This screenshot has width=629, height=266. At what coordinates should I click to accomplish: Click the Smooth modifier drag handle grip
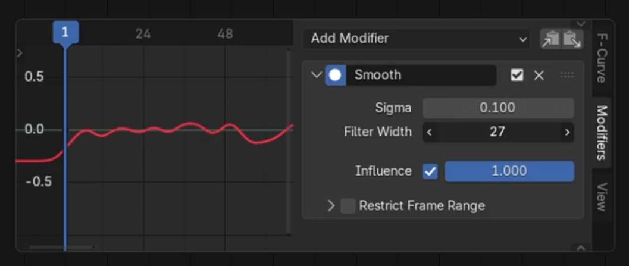coord(567,76)
